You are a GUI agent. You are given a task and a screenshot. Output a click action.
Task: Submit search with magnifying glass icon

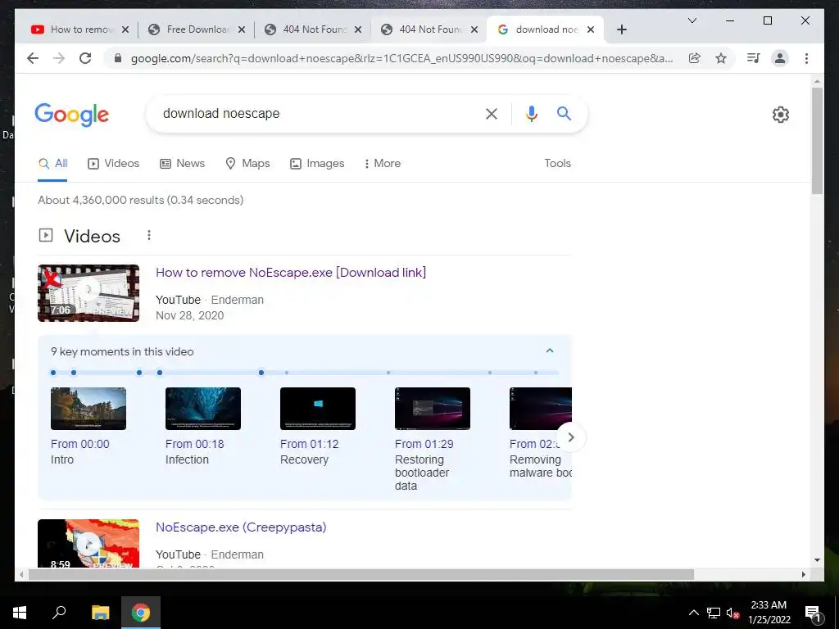tap(564, 113)
